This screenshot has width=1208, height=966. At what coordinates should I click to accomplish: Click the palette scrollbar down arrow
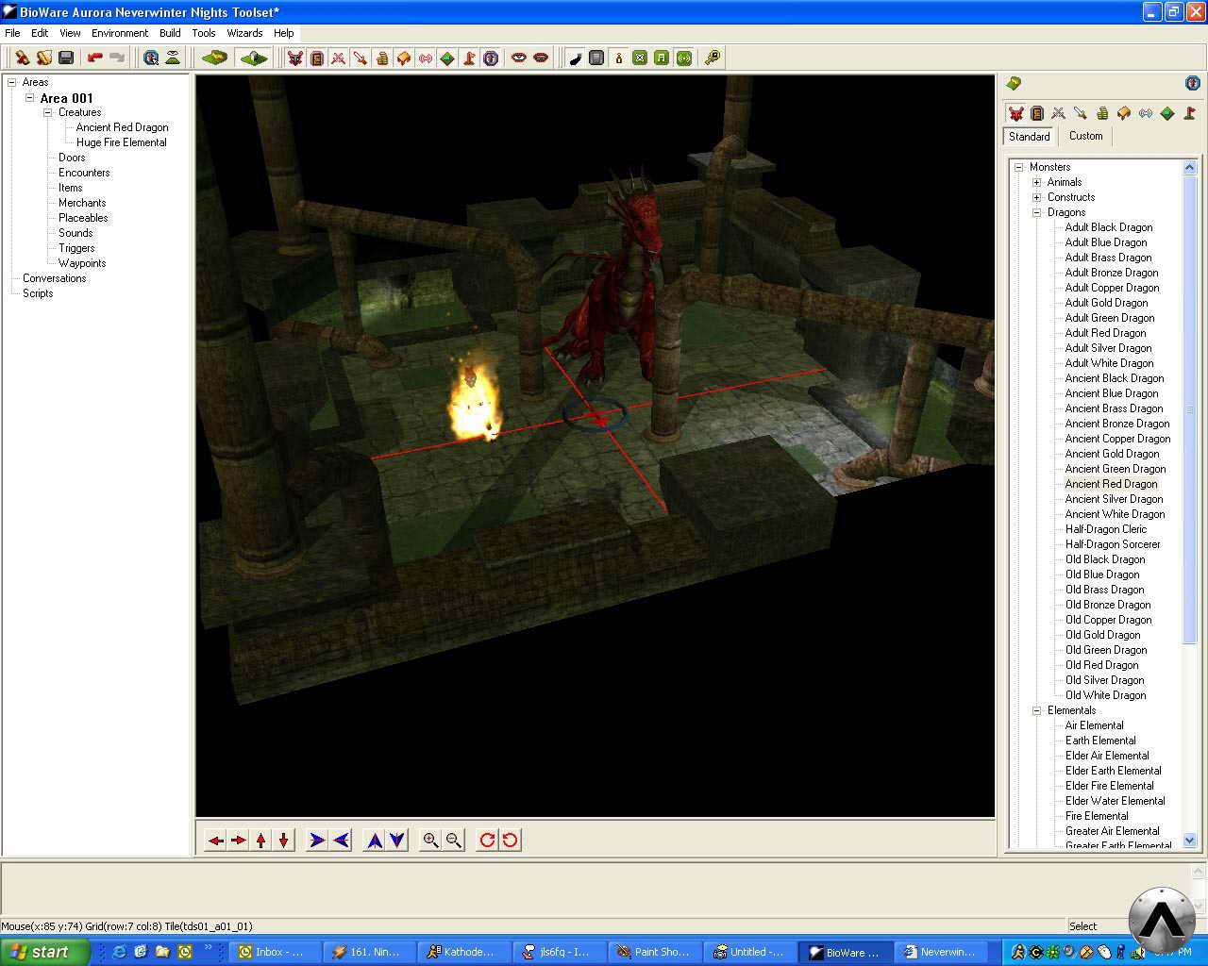(x=1189, y=840)
